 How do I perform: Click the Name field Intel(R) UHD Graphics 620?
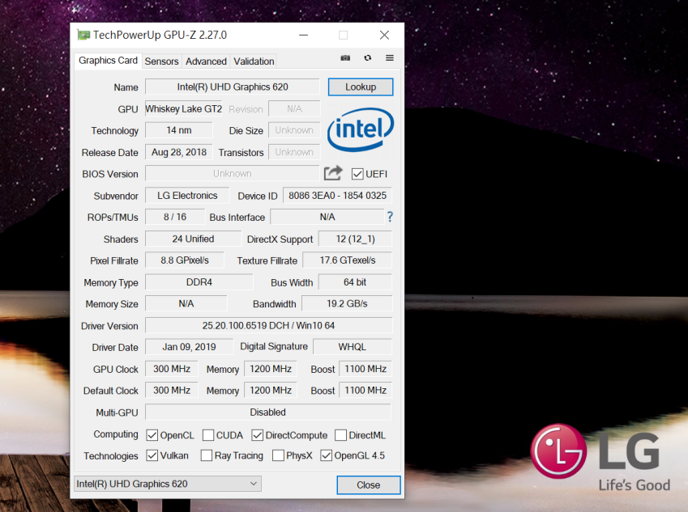click(232, 87)
